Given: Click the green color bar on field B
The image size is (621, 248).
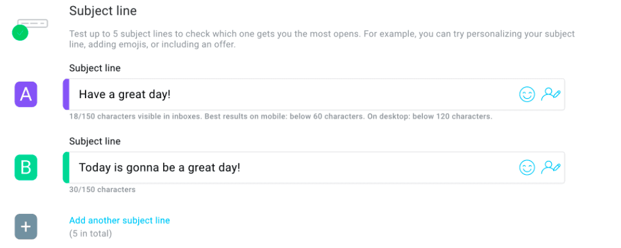Looking at the screenshot, I should pyautogui.click(x=66, y=168).
